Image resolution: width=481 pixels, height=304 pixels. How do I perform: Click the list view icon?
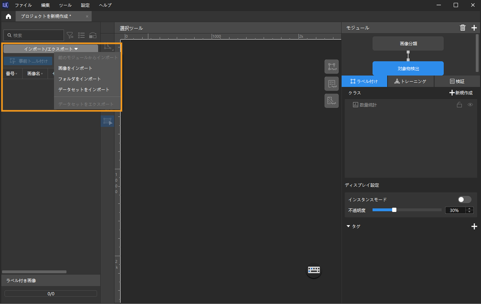81,35
